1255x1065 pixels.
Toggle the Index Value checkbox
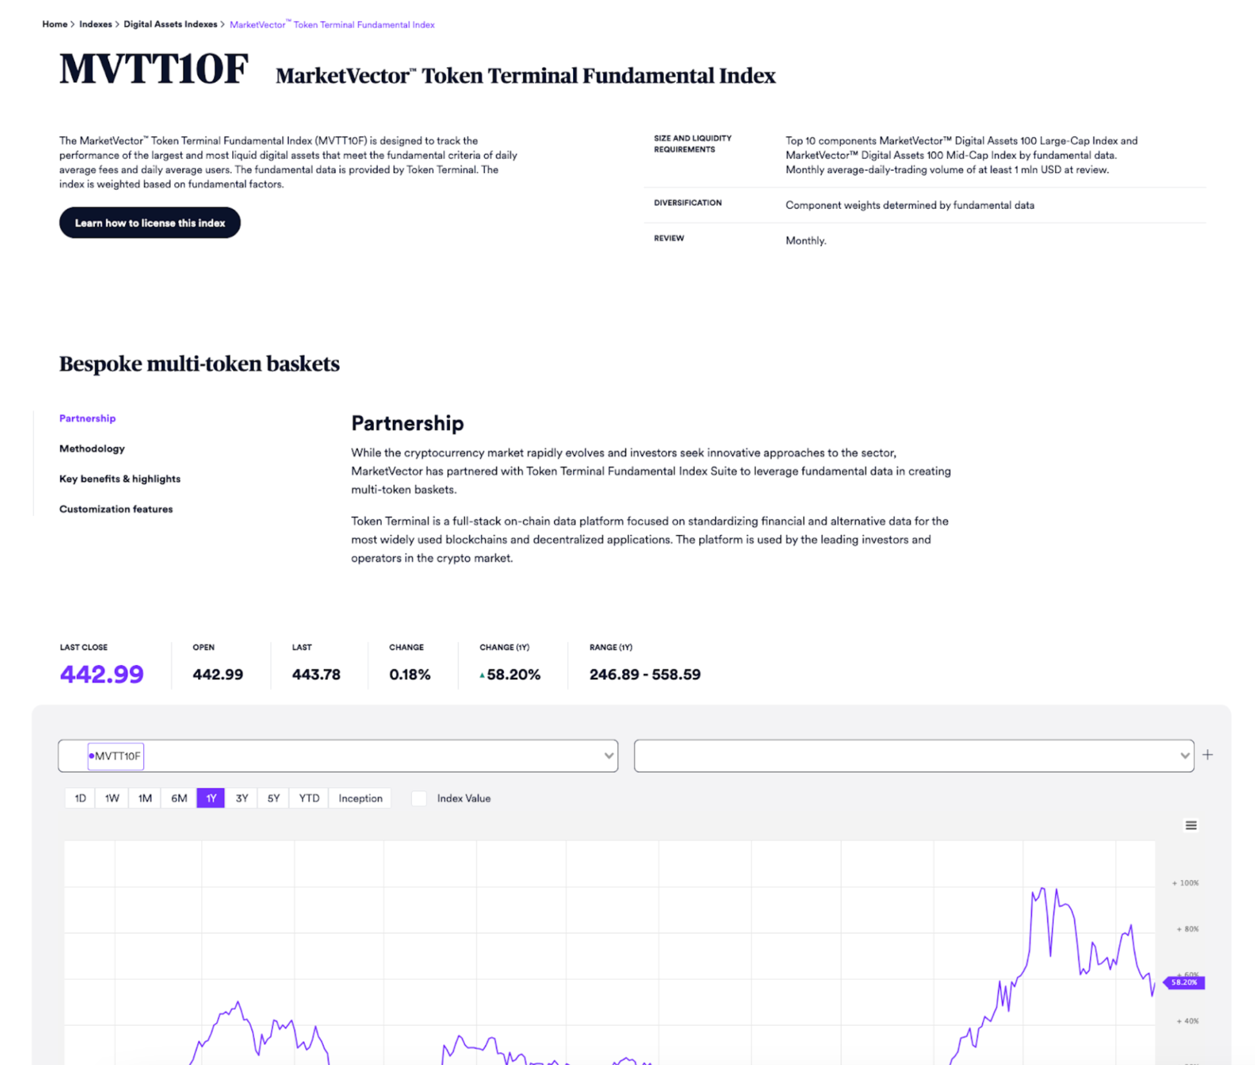pos(418,798)
